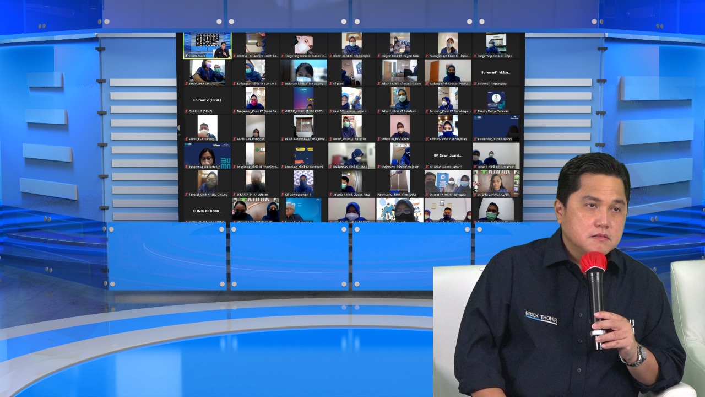This screenshot has width=705, height=397.
Task: Click muted mic icon for Makassar_KKF Bunda
Action: [x=378, y=139]
